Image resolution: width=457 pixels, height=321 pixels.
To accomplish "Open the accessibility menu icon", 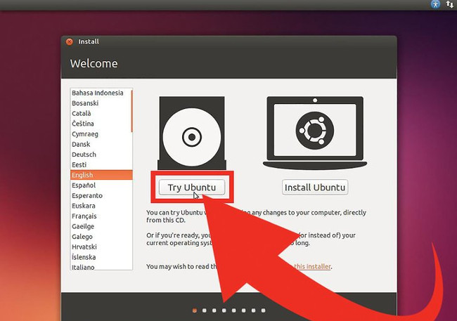I will click(435, 4).
